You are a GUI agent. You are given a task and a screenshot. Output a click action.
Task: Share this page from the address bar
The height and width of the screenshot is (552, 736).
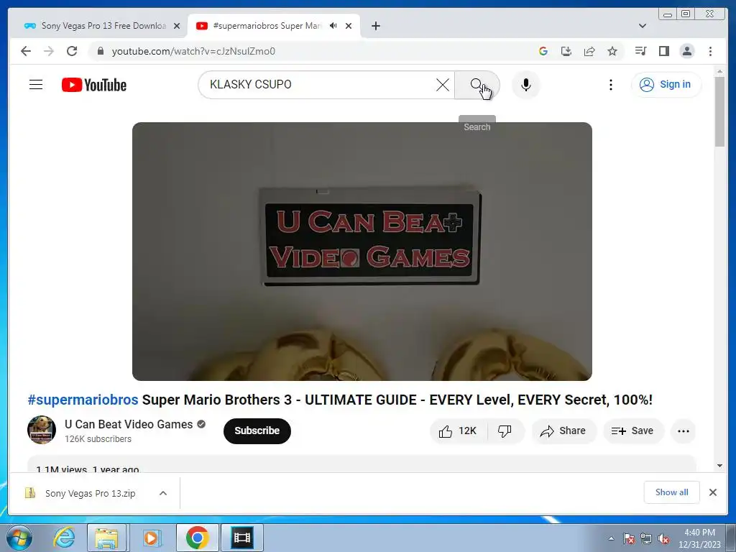pos(589,51)
